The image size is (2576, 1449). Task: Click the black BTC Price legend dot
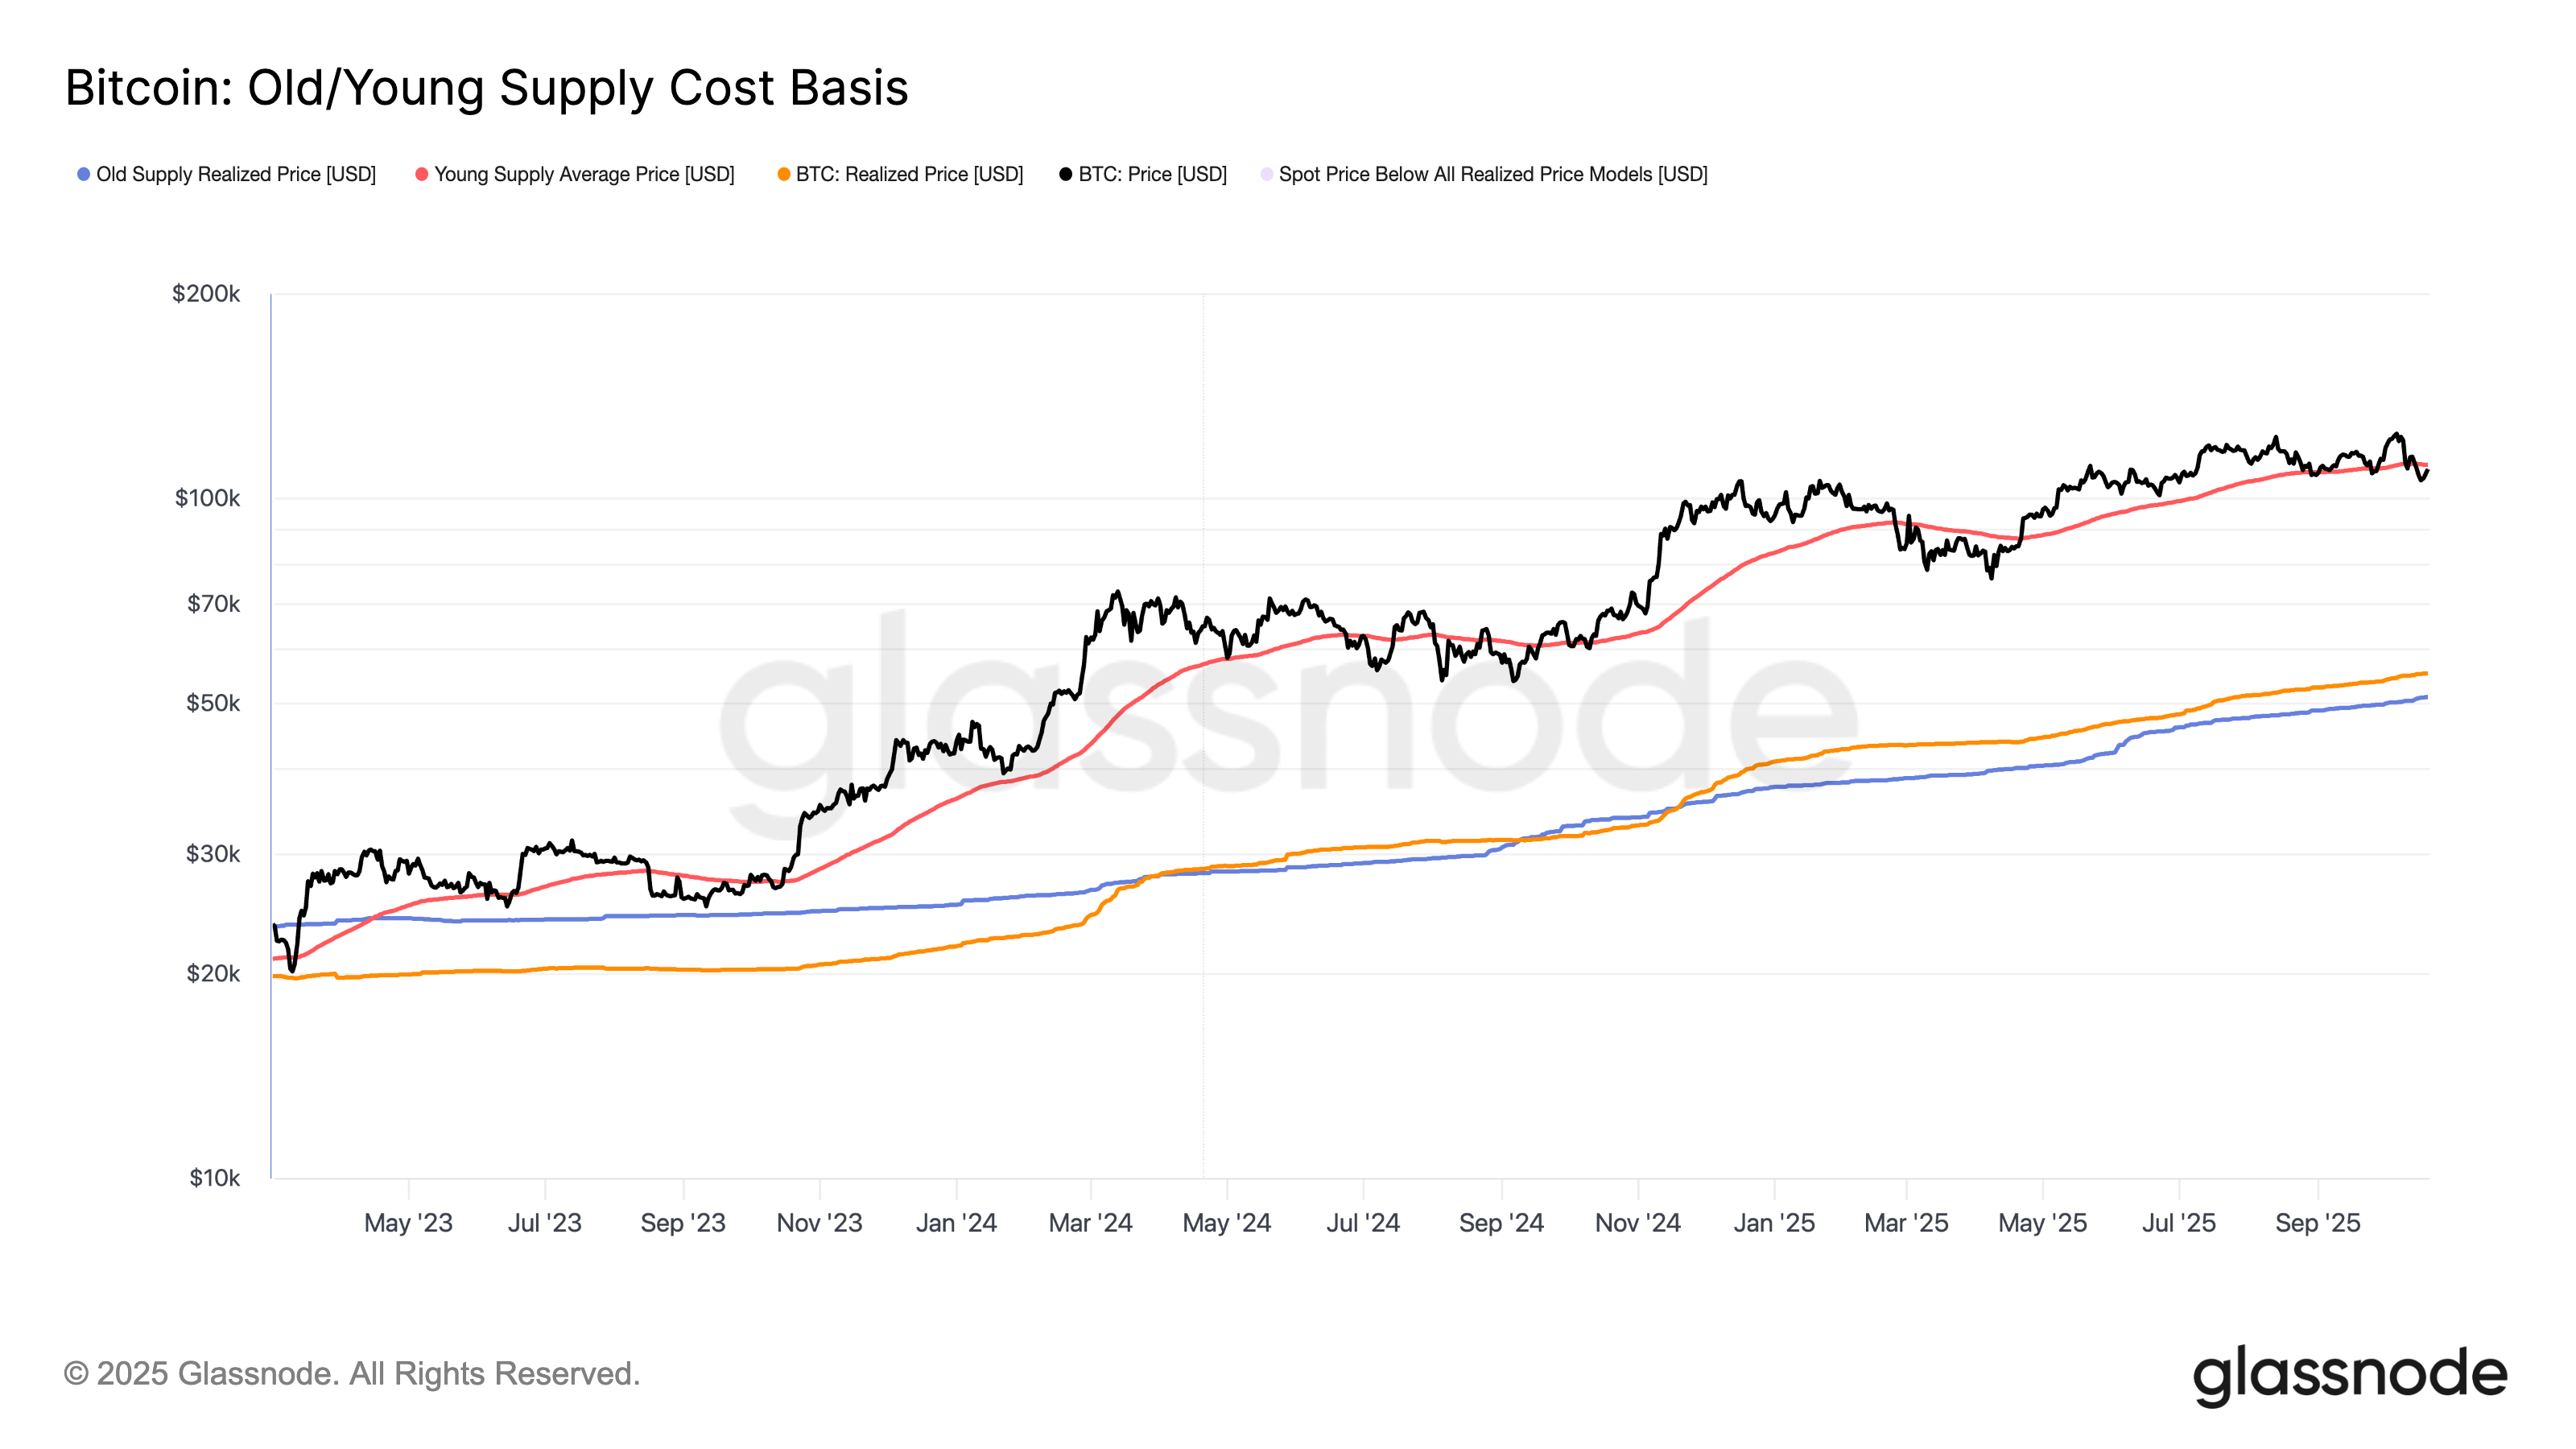click(1066, 175)
